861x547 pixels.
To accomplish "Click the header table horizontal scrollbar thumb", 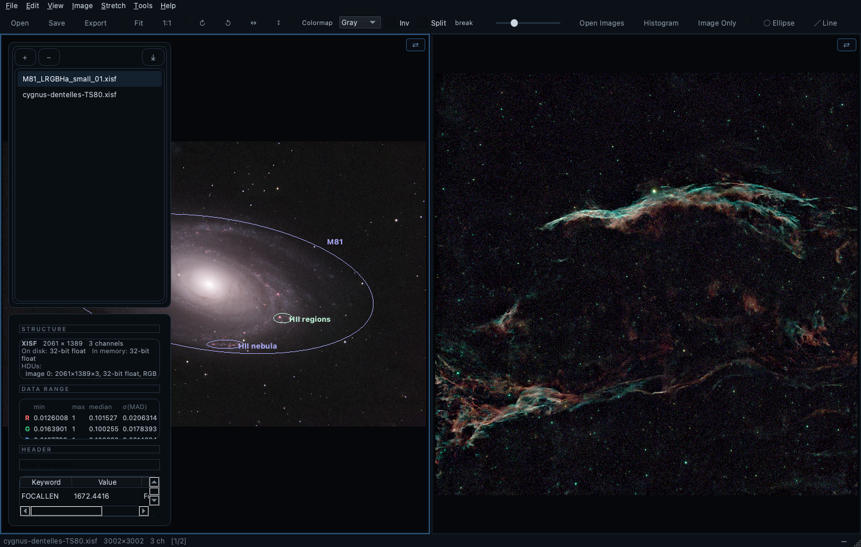I will [x=66, y=511].
